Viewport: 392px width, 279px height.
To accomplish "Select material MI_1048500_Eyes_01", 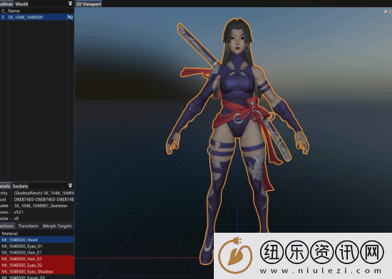I will (x=37, y=246).
